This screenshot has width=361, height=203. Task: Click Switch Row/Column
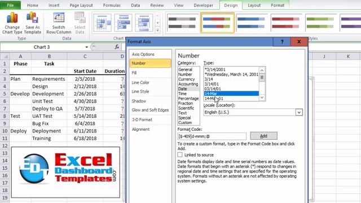pyautogui.click(x=59, y=23)
